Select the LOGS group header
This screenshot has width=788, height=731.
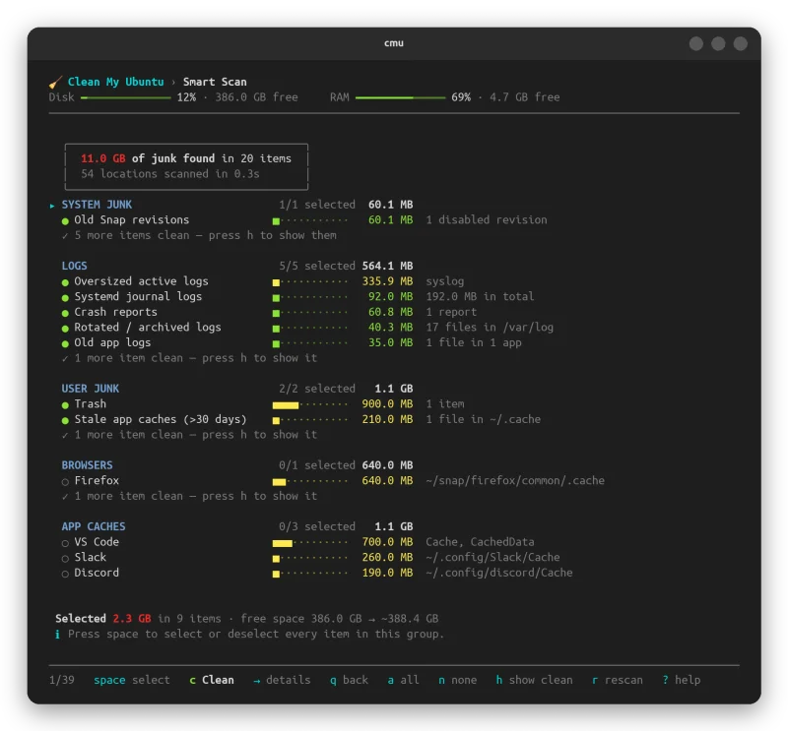[75, 266]
